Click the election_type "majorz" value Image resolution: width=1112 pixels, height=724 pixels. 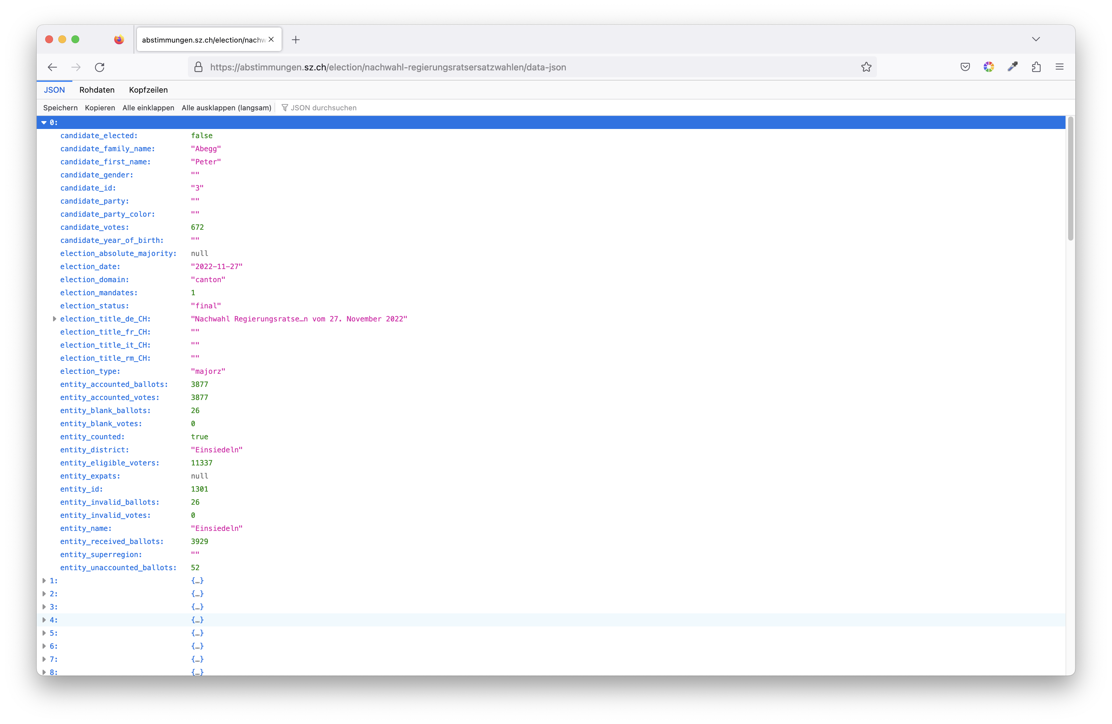point(208,371)
